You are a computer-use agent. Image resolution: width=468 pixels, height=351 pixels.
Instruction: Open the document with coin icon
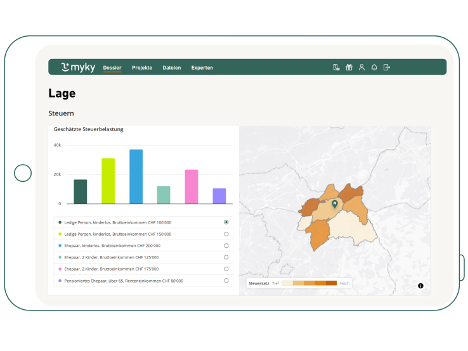336,67
